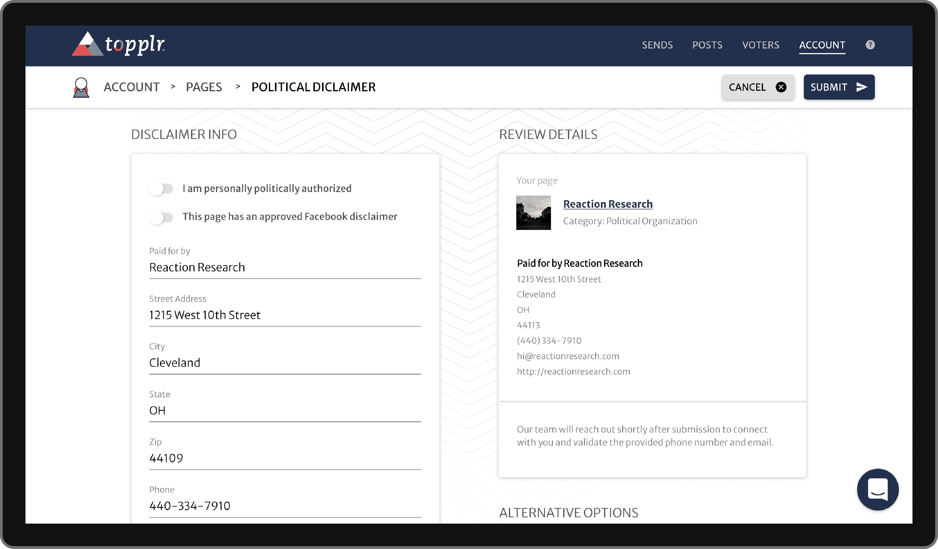This screenshot has height=549, width=938.
Task: Click the email hi@reactionresearch.com
Action: tap(568, 356)
